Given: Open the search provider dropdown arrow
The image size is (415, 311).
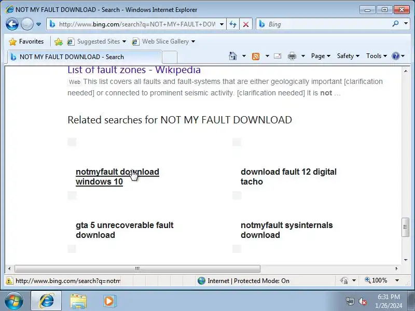Looking at the screenshot, I should [x=406, y=24].
